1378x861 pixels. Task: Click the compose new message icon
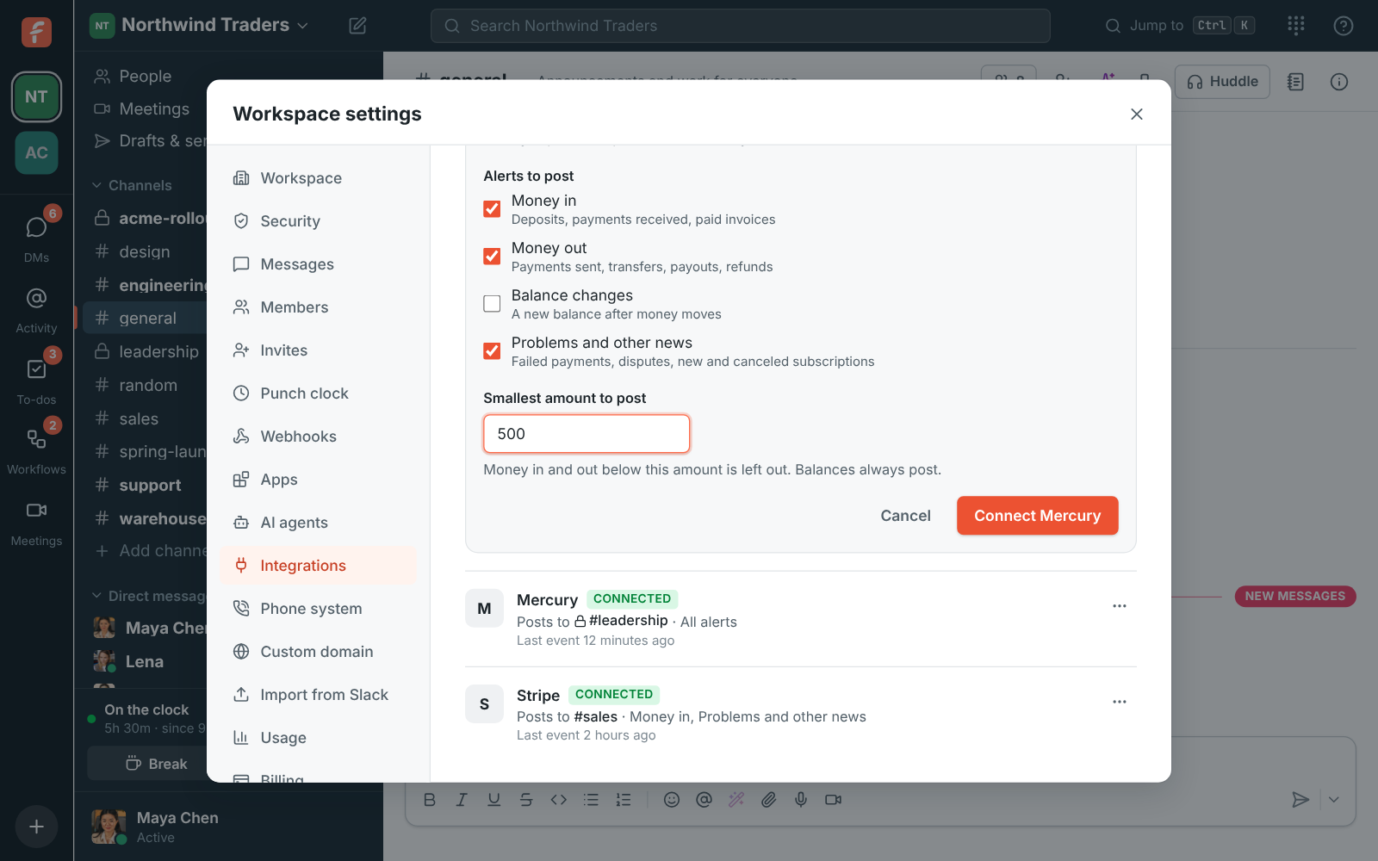click(x=357, y=26)
